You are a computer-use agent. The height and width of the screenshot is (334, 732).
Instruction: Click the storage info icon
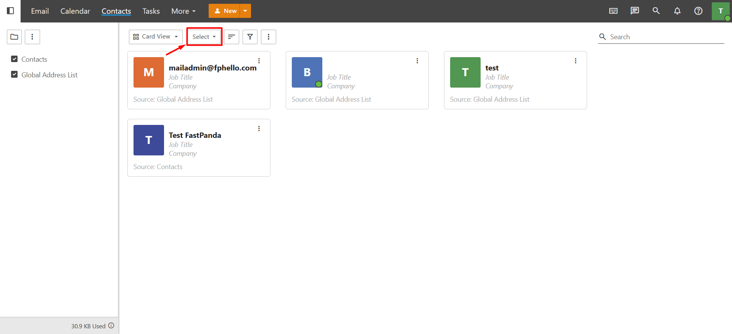111,326
